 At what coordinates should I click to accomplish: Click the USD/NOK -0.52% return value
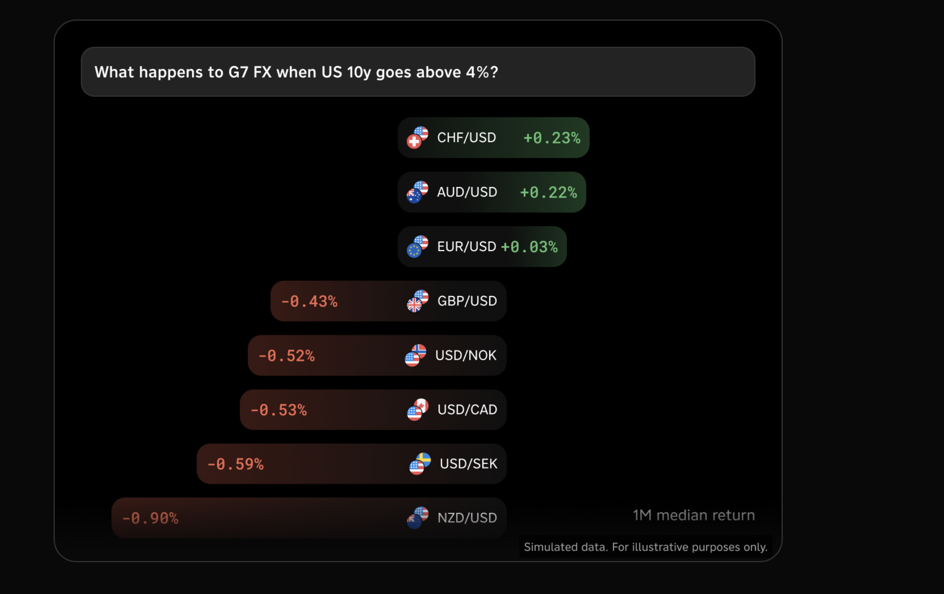[286, 356]
